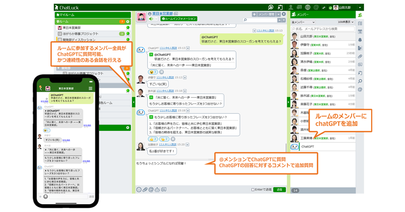Screen dimensions: 405x212
Task: Jump to previous search result with up arrow
Action: pyautogui.click(x=280, y=20)
